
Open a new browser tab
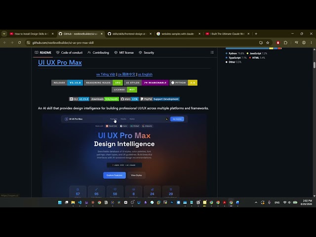[x=256, y=34]
